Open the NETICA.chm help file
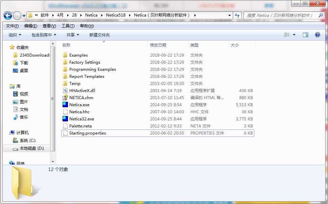Screen dimensions: 328x204 (80, 97)
